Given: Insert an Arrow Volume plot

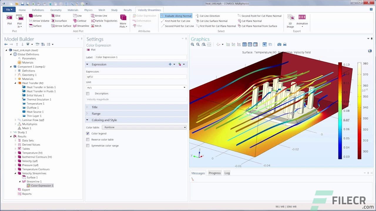Looking at the screenshot, I should click(41, 21).
